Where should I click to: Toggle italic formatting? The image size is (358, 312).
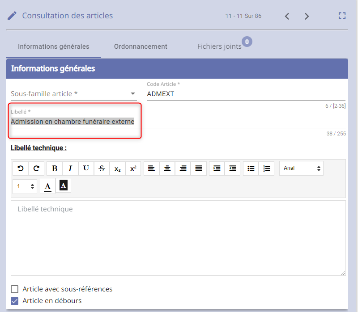point(70,169)
